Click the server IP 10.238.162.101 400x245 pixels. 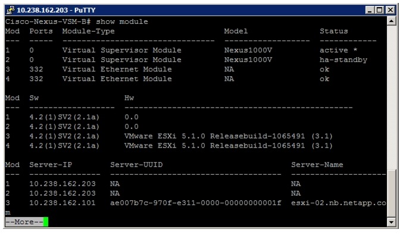coord(63,203)
